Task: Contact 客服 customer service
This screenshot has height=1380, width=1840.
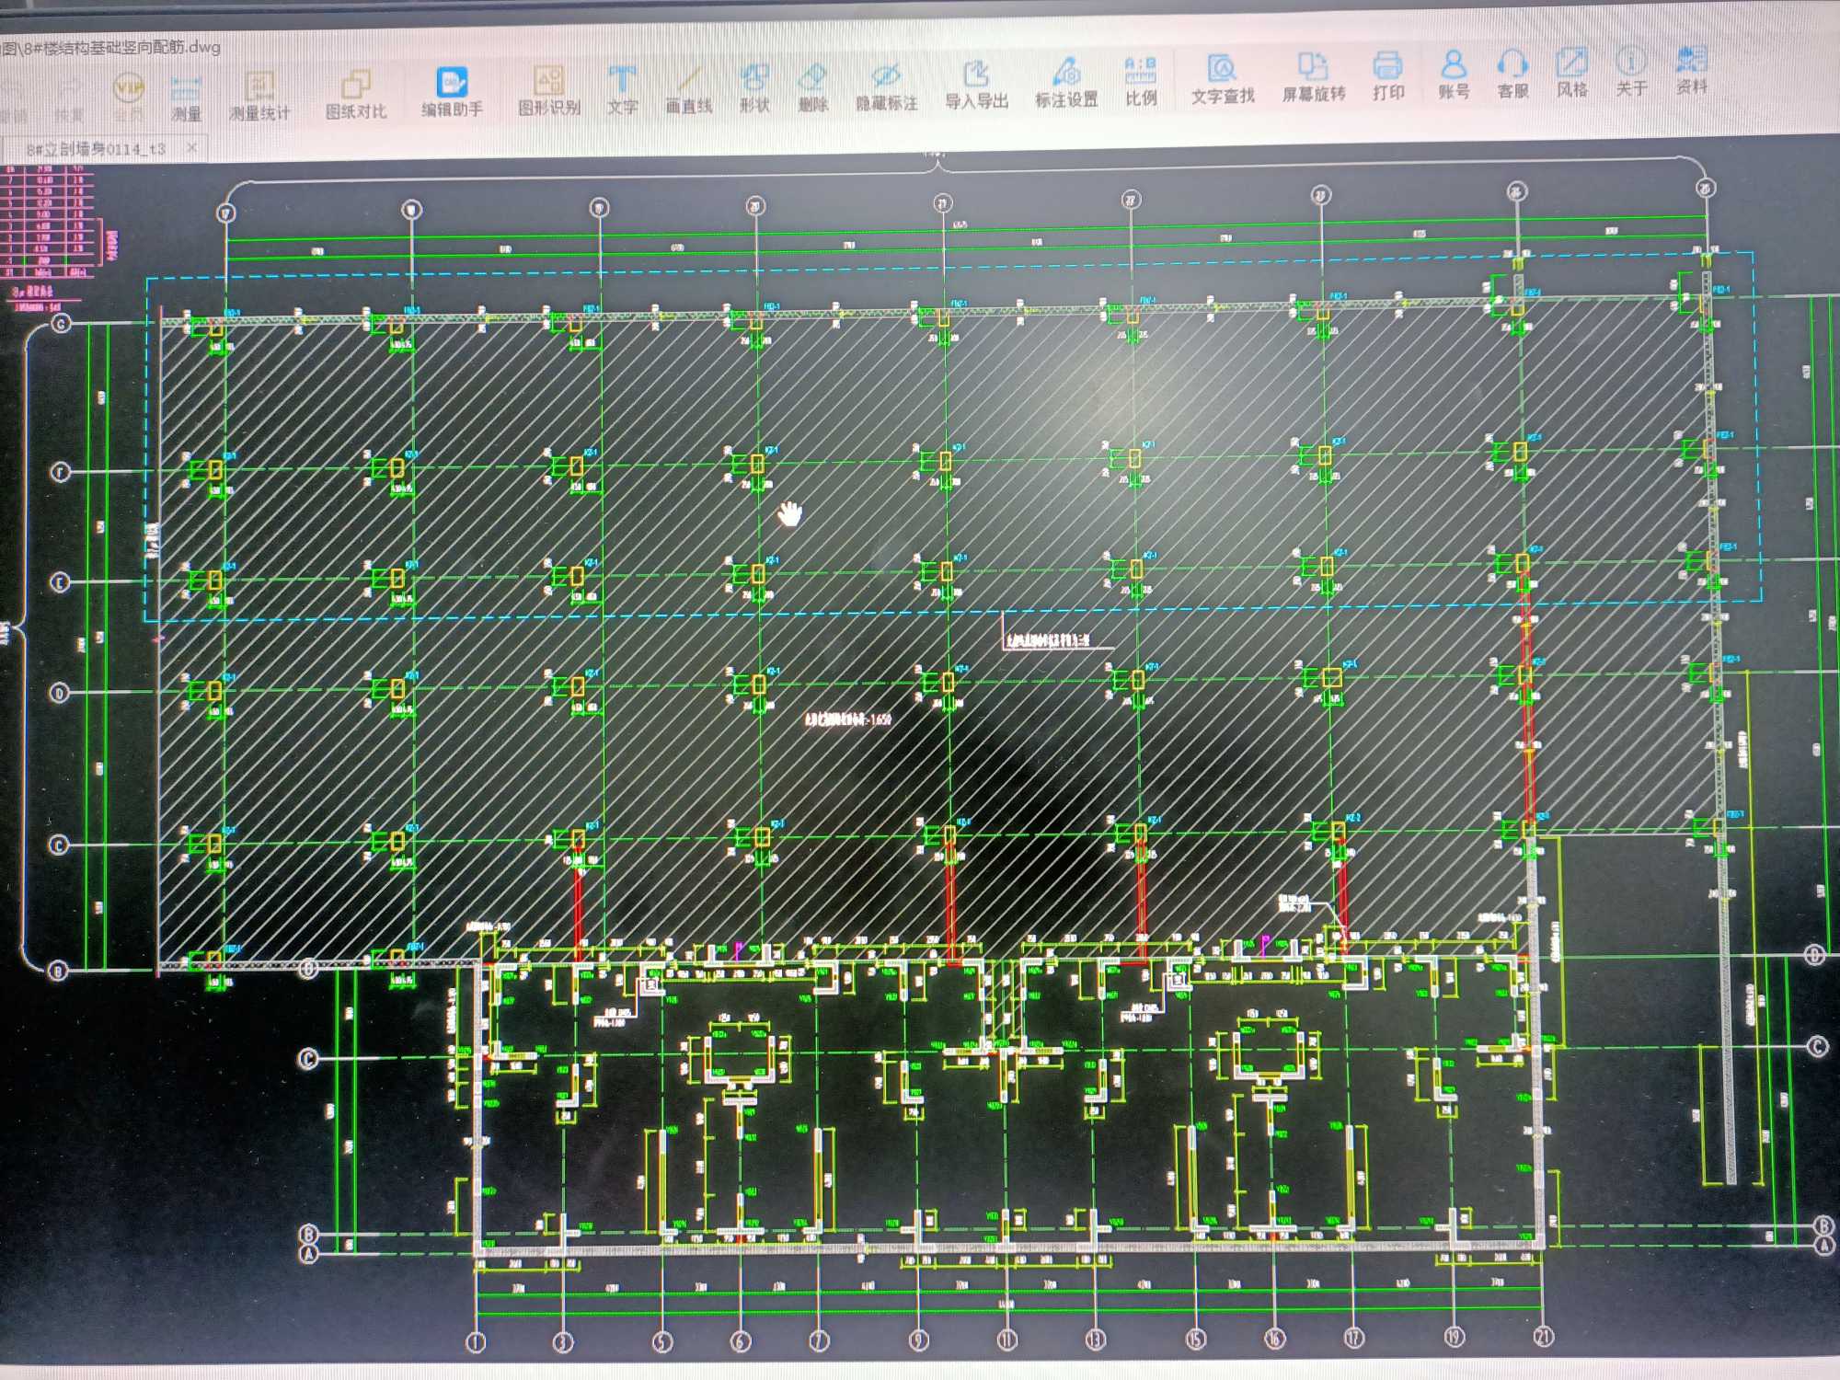Action: [x=1512, y=73]
